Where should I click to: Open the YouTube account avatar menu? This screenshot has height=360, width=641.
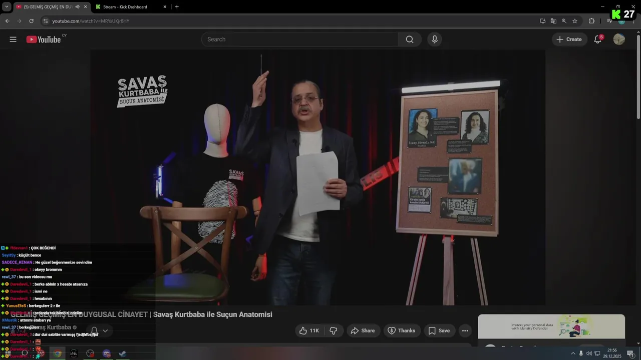[x=619, y=39]
